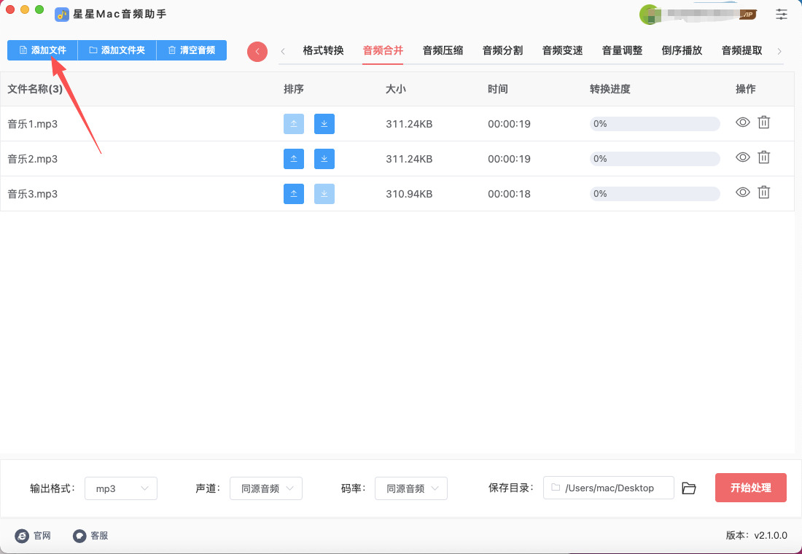Expand the 声道 channel dropdown
Screen dimensions: 802x554
[266, 488]
